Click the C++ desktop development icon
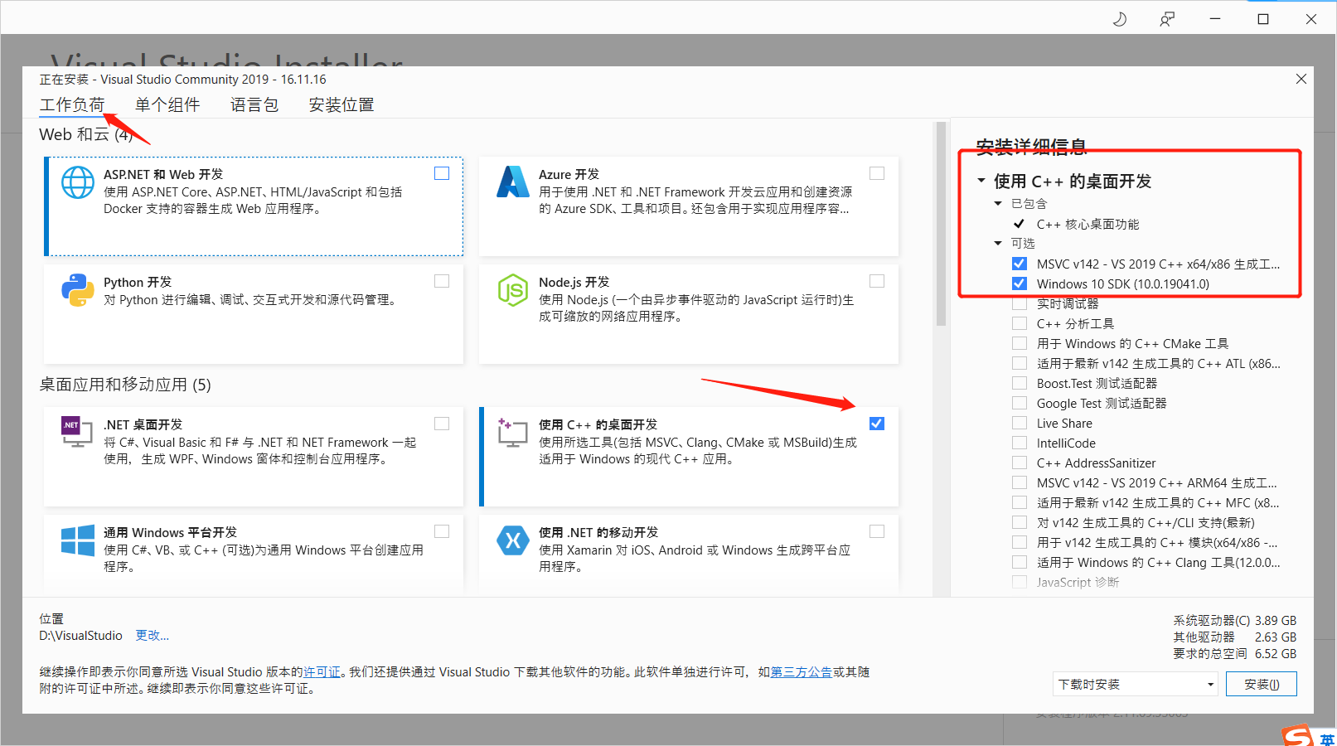This screenshot has height=746, width=1337. [x=513, y=432]
